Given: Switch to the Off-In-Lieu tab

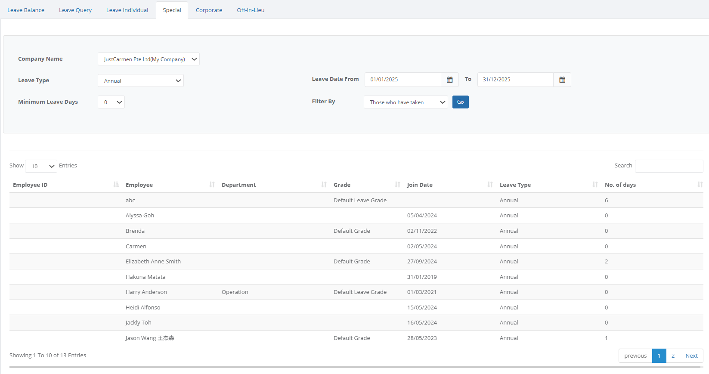Looking at the screenshot, I should click(251, 10).
